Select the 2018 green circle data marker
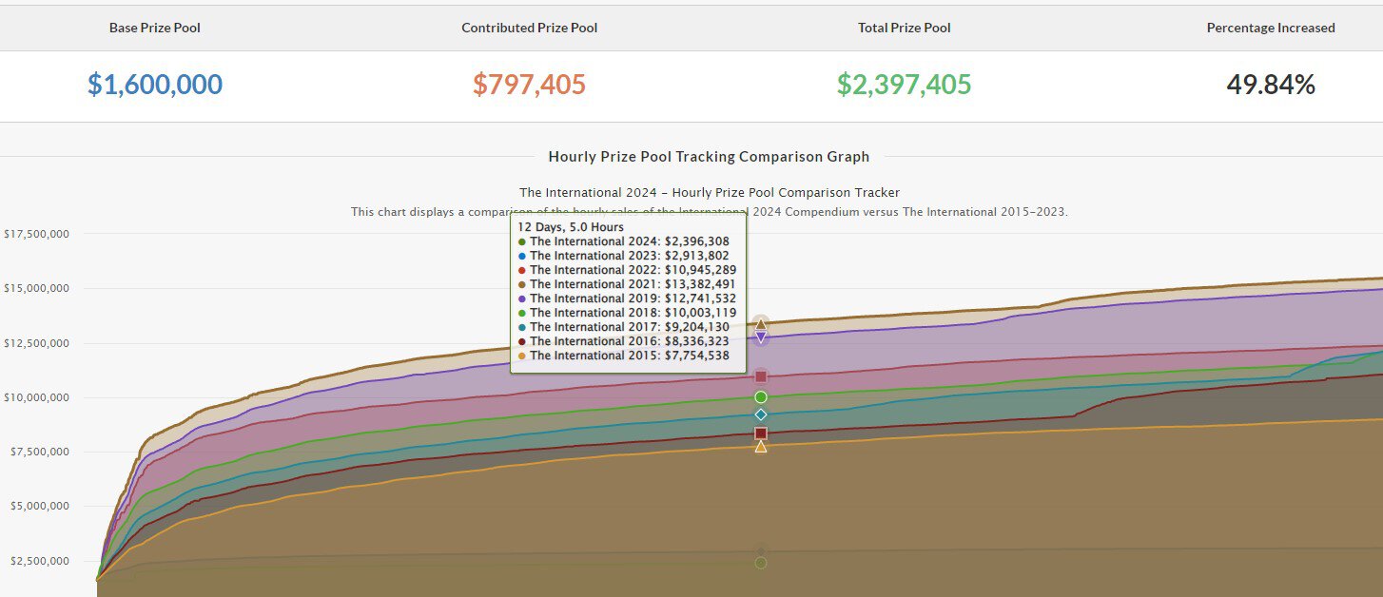The height and width of the screenshot is (597, 1383). tap(760, 396)
